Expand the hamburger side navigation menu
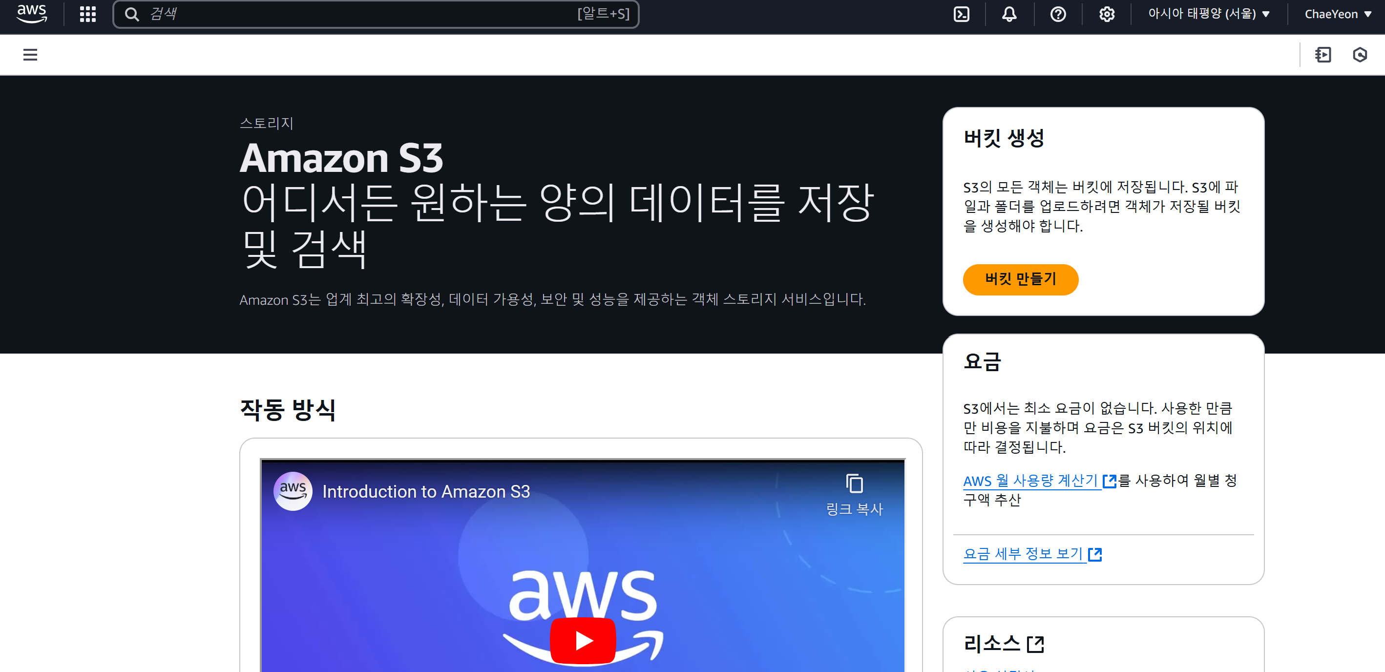 click(x=30, y=54)
